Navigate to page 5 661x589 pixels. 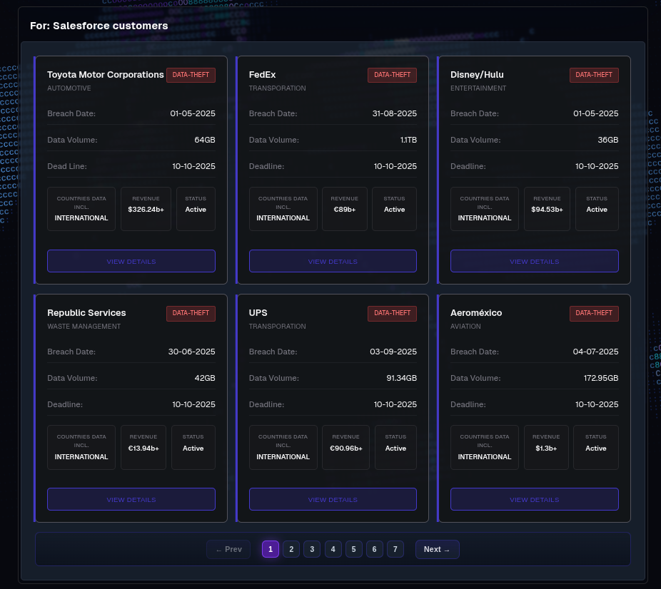[x=354, y=549]
